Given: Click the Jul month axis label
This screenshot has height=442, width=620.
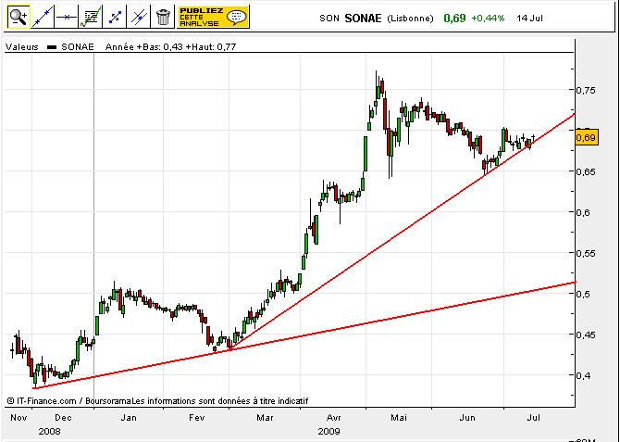Looking at the screenshot, I should pyautogui.click(x=533, y=417).
